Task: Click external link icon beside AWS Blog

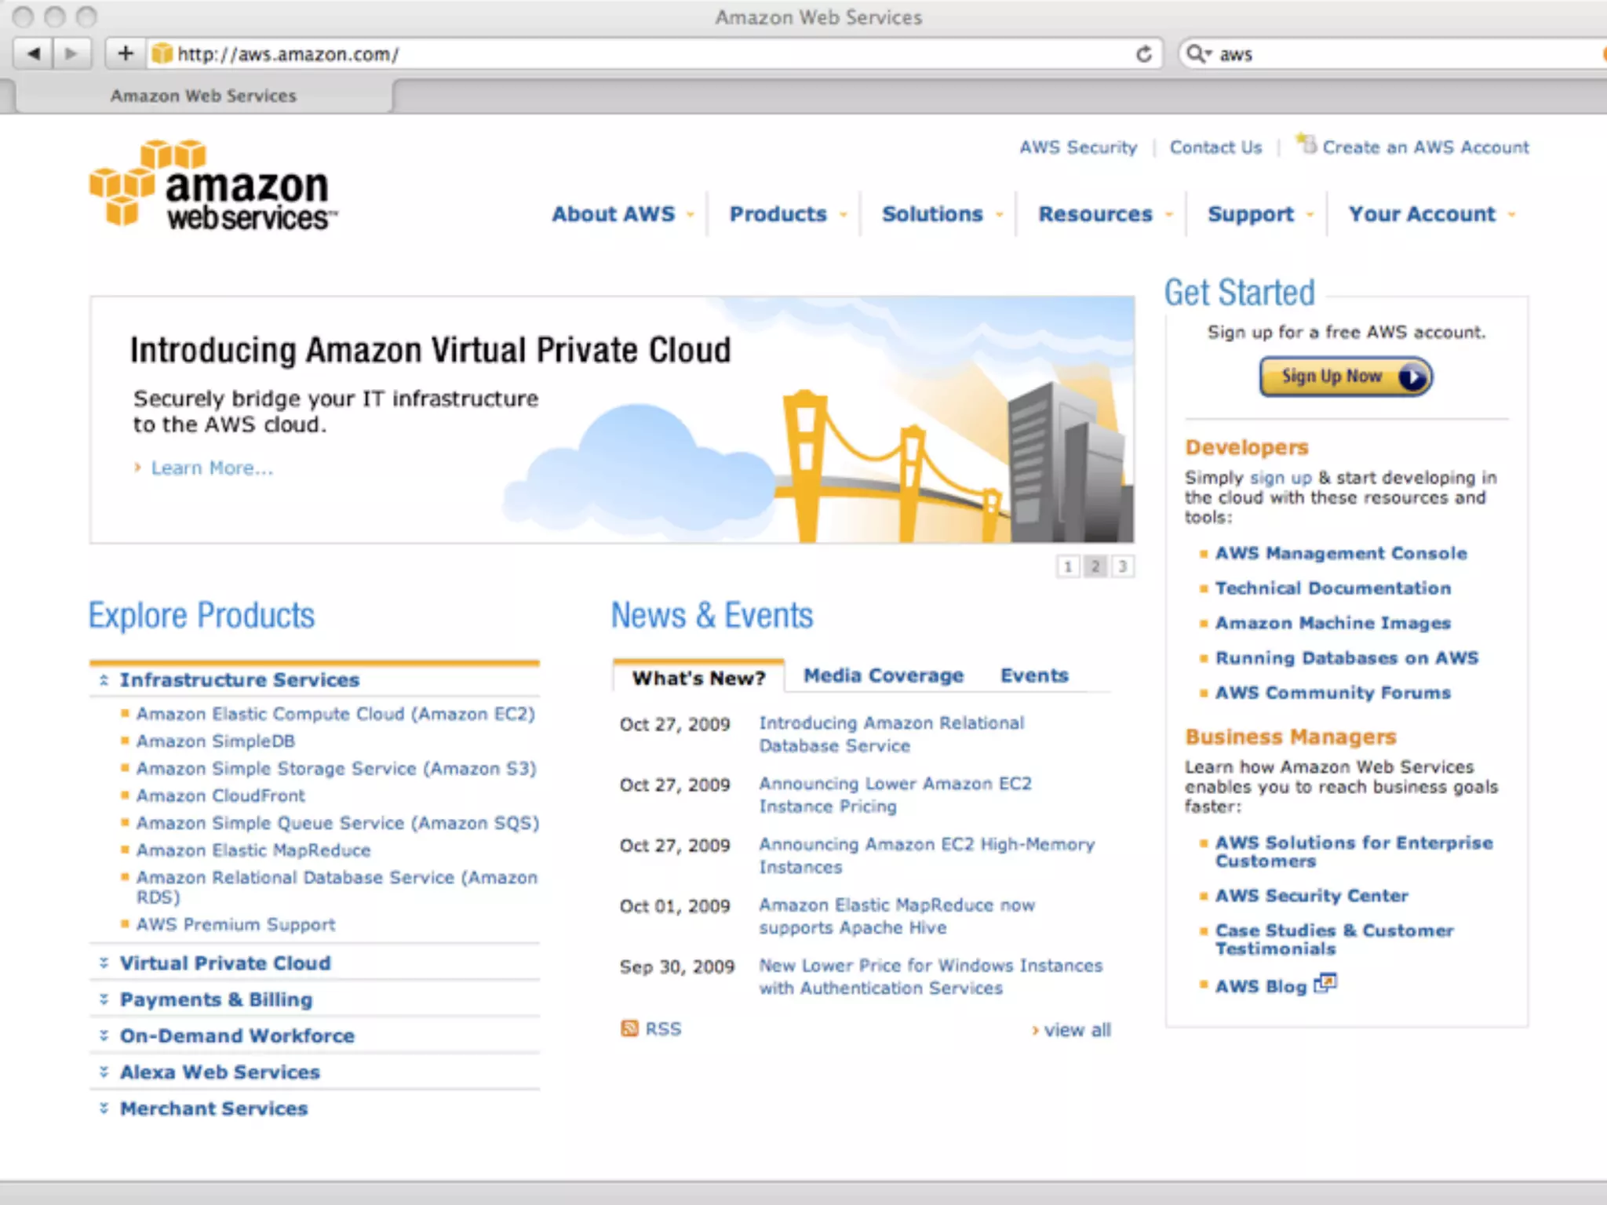Action: coord(1325,983)
